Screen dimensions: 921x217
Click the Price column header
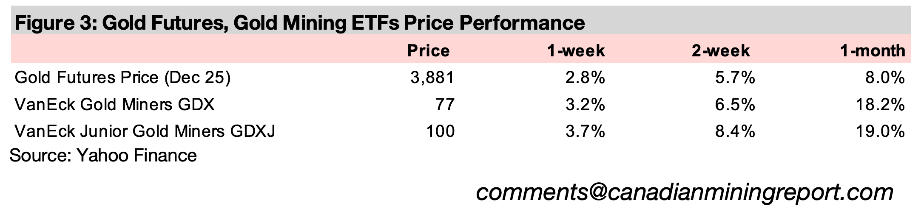[428, 51]
